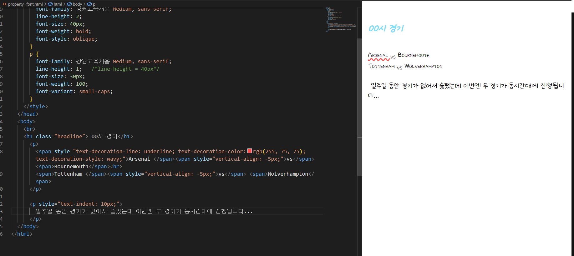Click the editor vertical scrollbar thumb
This screenshot has height=256, width=574.
point(359,108)
